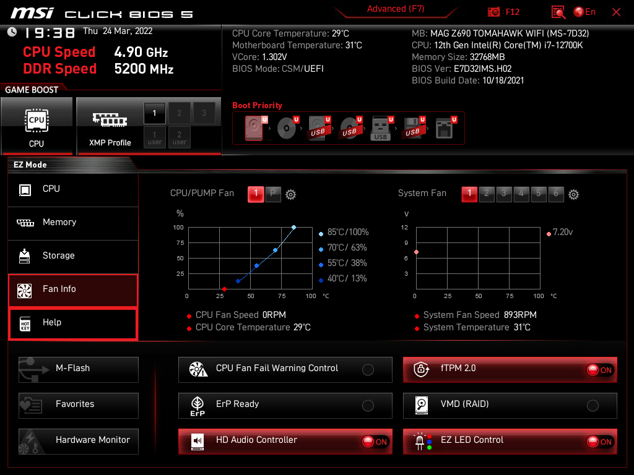Select XMP profile 1
Screen dimensions: 634x475
point(154,113)
